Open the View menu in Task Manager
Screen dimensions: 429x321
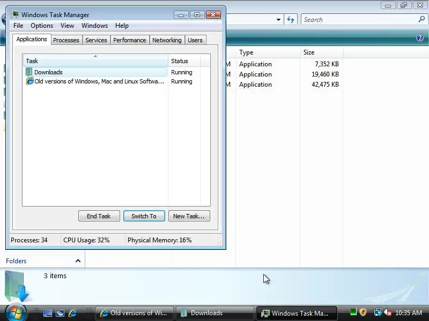point(68,26)
